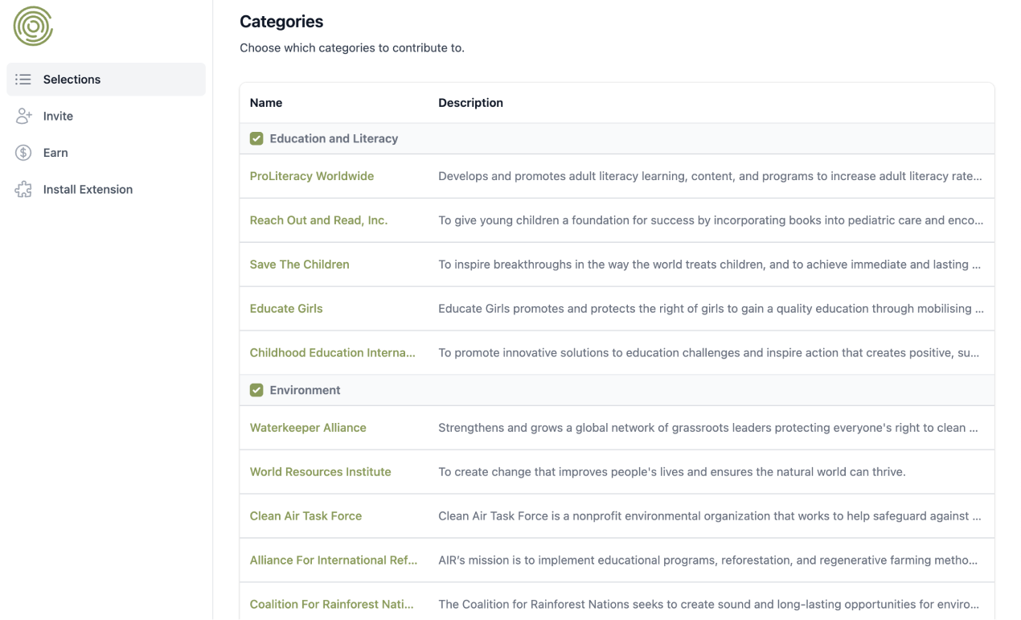
Task: Click the Name column header
Action: (266, 103)
